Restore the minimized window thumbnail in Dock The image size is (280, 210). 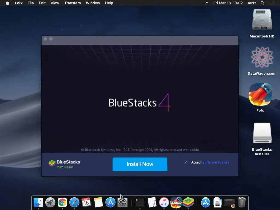pyautogui.click(x=230, y=203)
